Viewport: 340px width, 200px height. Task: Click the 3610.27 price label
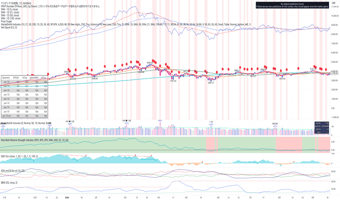tap(253, 76)
